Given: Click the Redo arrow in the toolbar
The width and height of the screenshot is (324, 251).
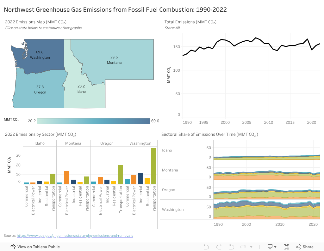Looking at the screenshot, I should (x=219, y=247).
